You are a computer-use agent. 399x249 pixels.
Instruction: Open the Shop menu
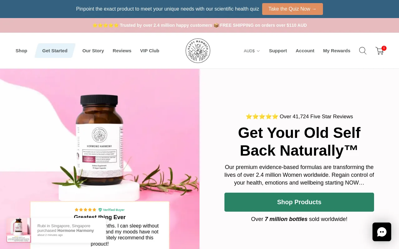coord(22,51)
